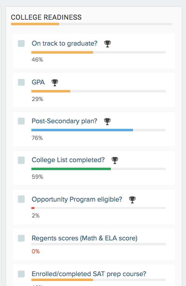Click the trophy icon beside GPA
The image size is (186, 286).
click(x=55, y=83)
